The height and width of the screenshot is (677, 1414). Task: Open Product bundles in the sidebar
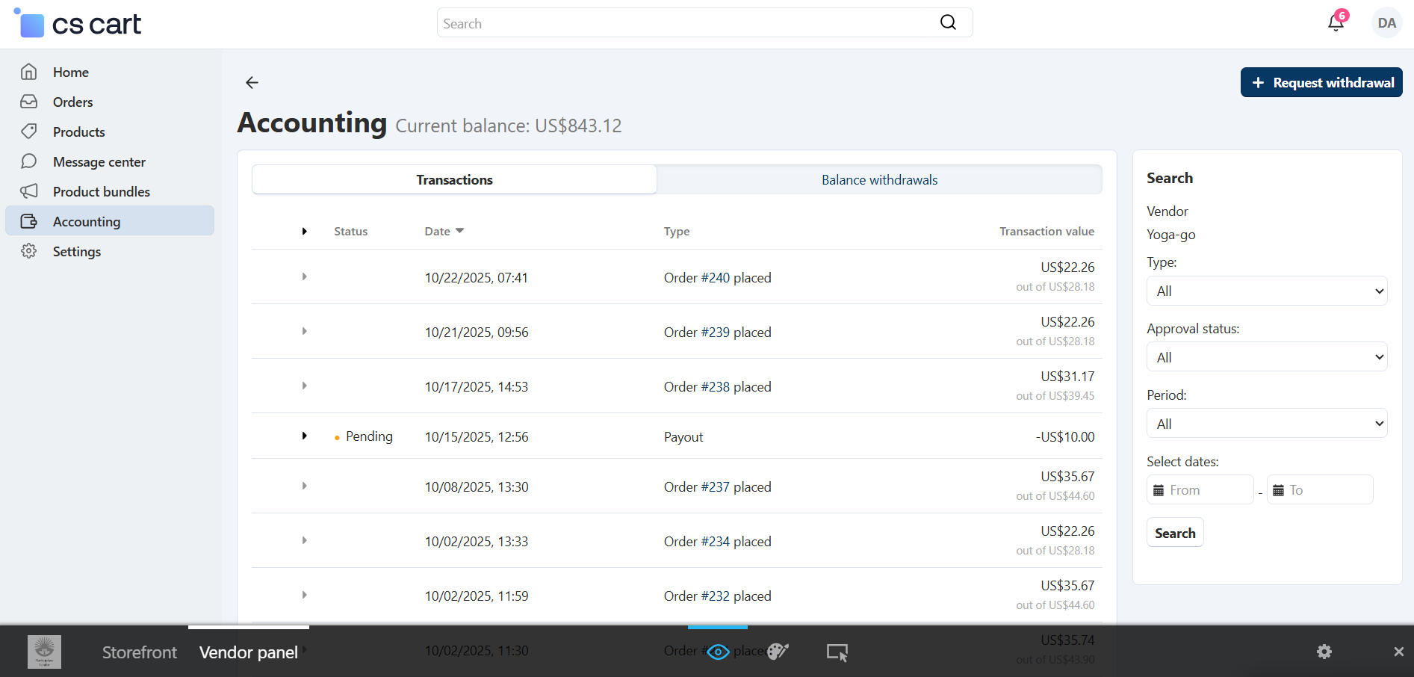coord(102,192)
